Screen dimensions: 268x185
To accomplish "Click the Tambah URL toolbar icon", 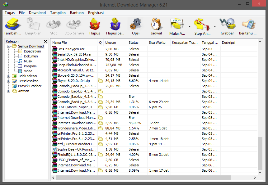I will click(x=13, y=24).
